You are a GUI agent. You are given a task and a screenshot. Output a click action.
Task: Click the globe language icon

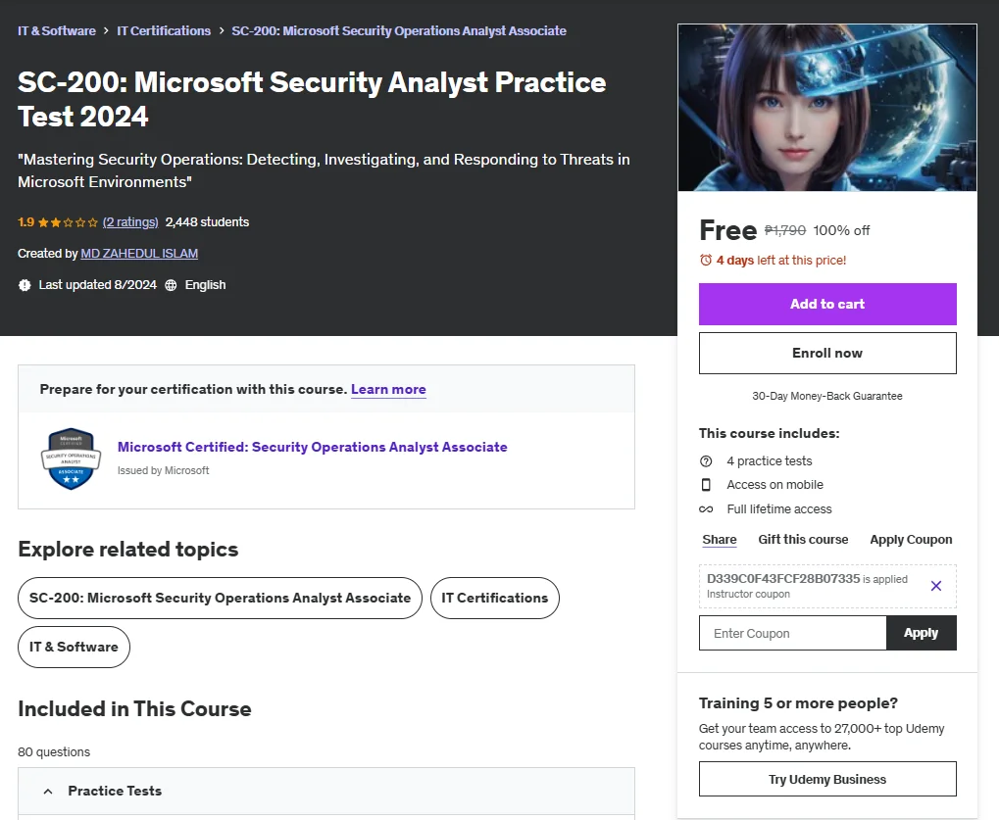click(171, 285)
